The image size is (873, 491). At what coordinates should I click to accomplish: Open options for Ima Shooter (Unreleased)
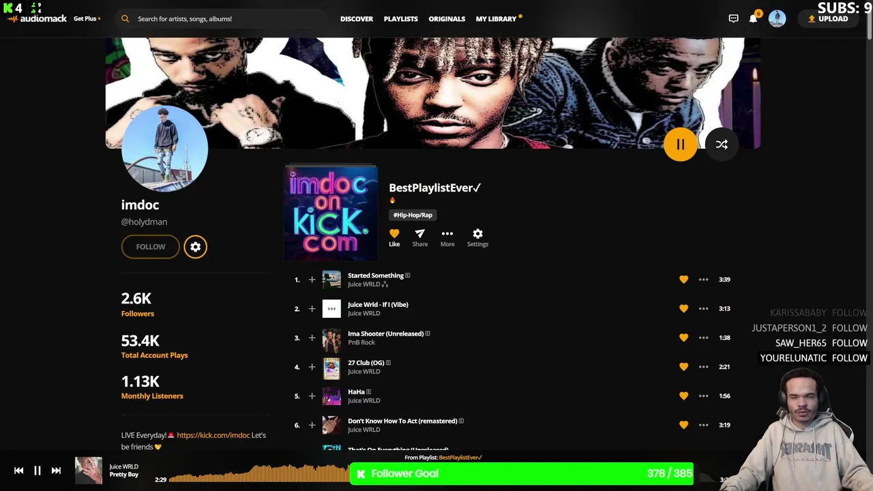[x=703, y=338]
